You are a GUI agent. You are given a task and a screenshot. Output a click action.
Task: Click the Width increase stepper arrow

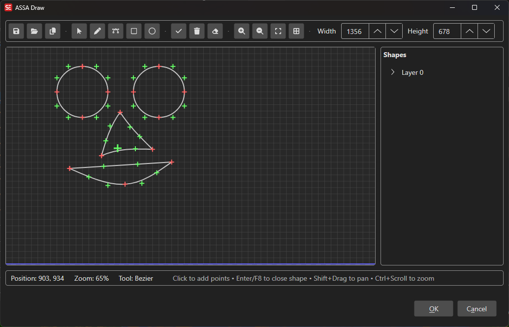point(377,31)
